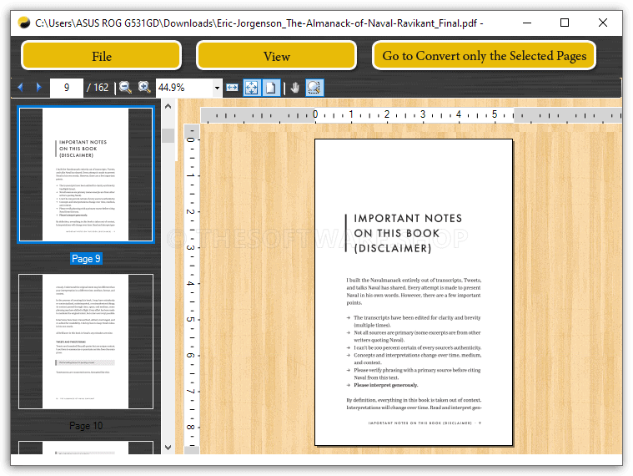
Task: Toggle the marquee zoom tool
Action: [x=314, y=88]
